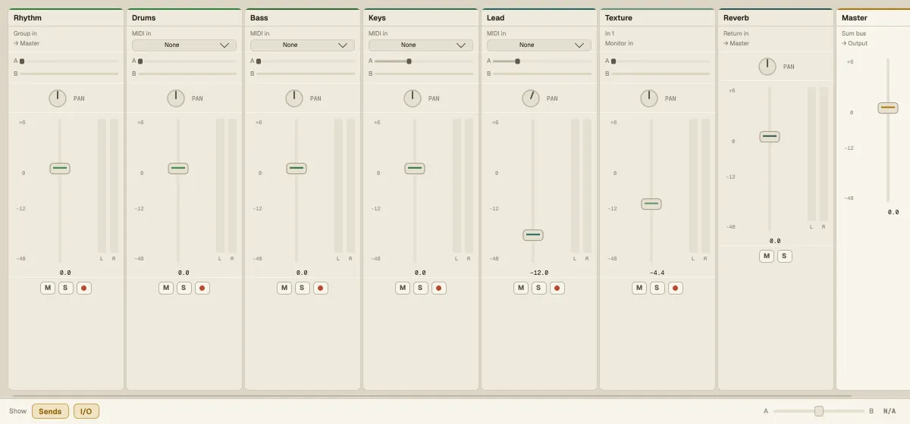
Task: Click the A/B crossfader handle
Action: point(819,411)
